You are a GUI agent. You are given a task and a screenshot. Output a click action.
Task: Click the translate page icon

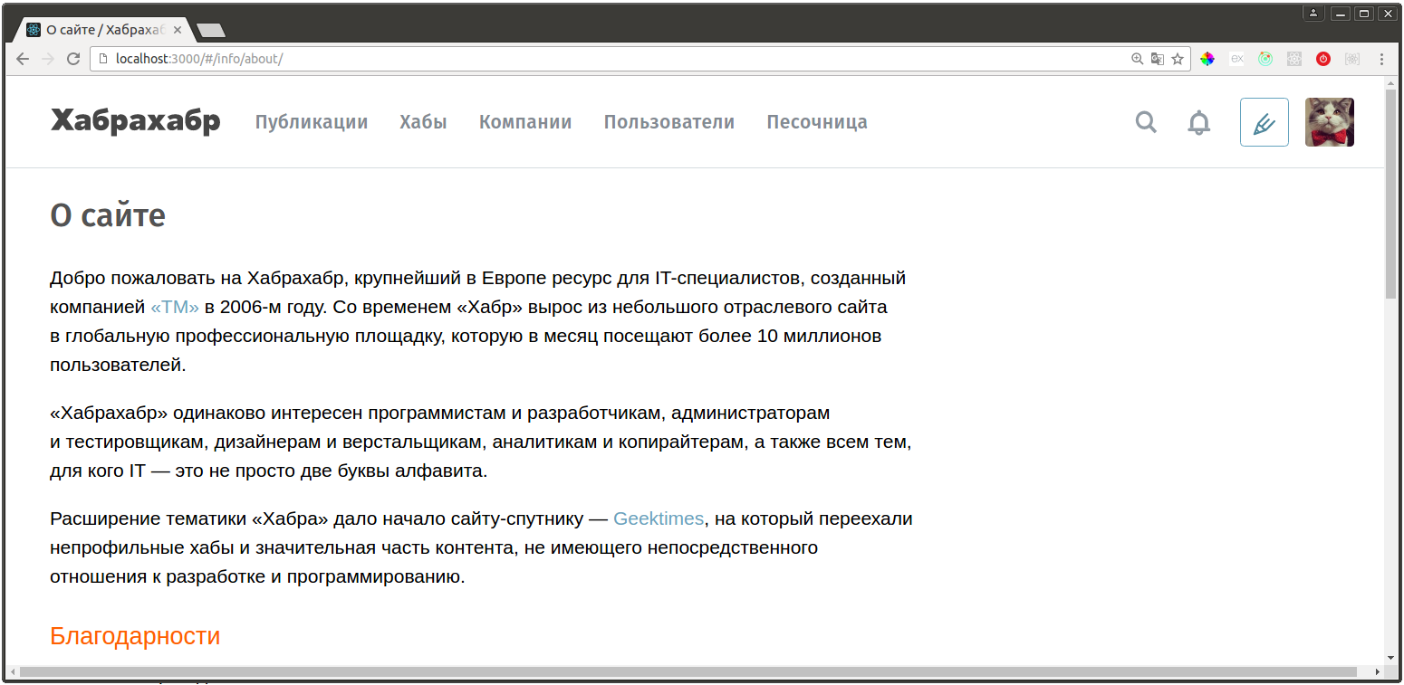pos(1158,59)
